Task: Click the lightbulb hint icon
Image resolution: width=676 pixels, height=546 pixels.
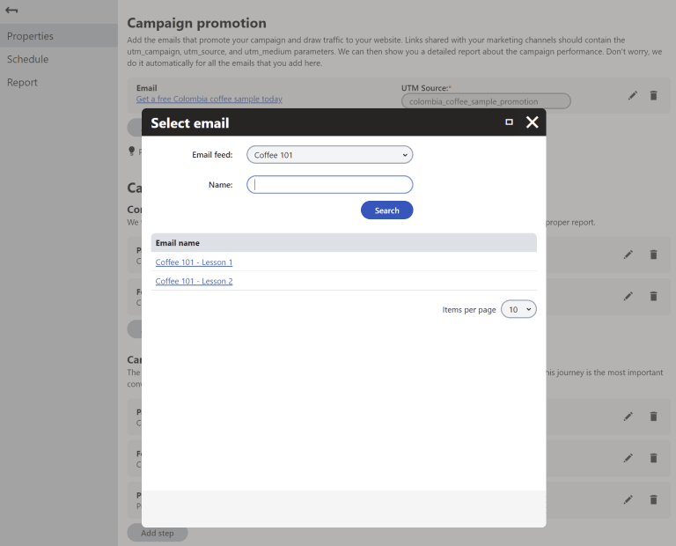Action: (132, 151)
